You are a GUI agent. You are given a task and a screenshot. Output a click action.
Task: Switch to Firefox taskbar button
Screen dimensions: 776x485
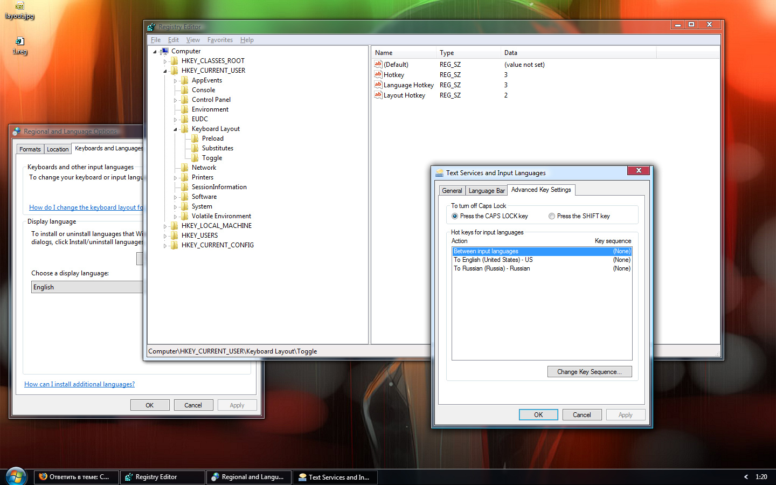click(77, 477)
